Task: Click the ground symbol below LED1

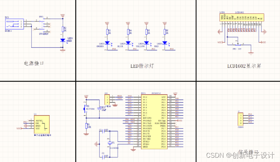Action: pyautogui.click(x=62, y=51)
